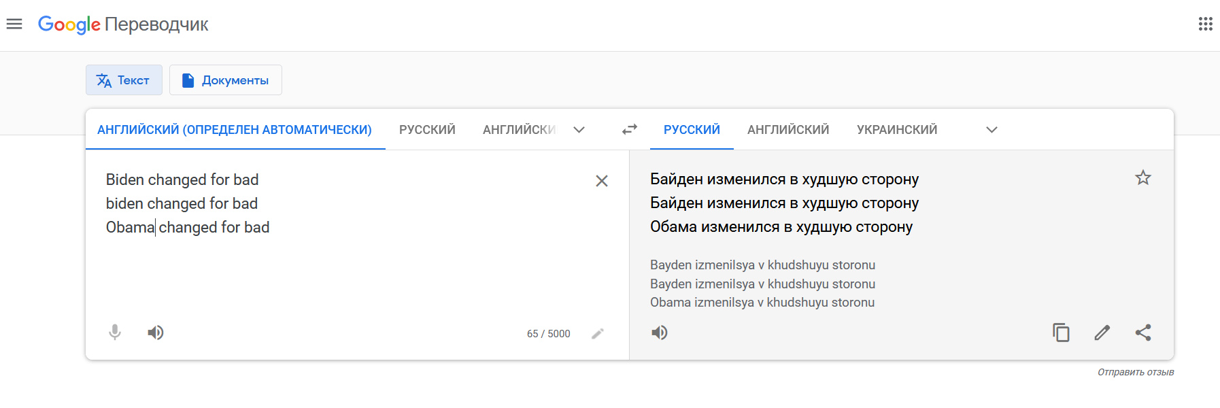Click the 'Obama izmenilsya' transliteration line
Viewport: 1220px width, 408px height.
point(762,302)
